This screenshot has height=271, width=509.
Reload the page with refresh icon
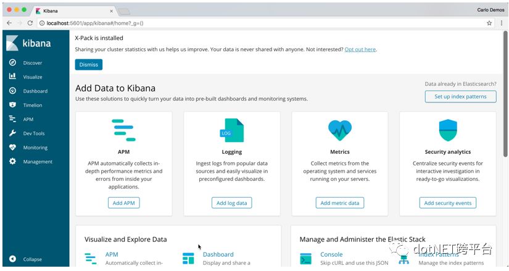pos(30,23)
